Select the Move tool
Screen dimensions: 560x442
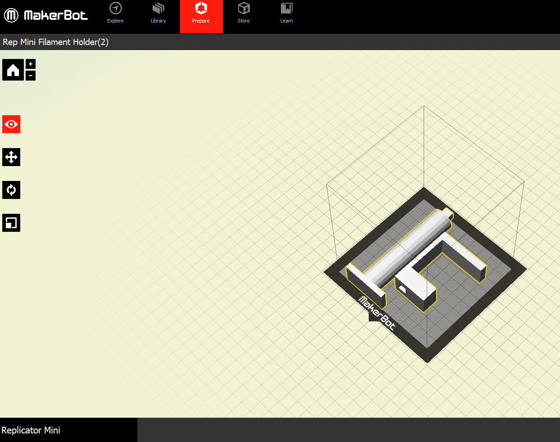(11, 157)
